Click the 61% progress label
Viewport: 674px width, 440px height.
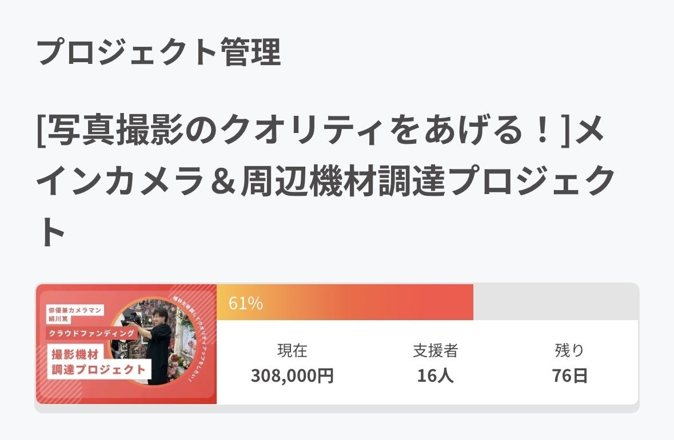coord(246,304)
